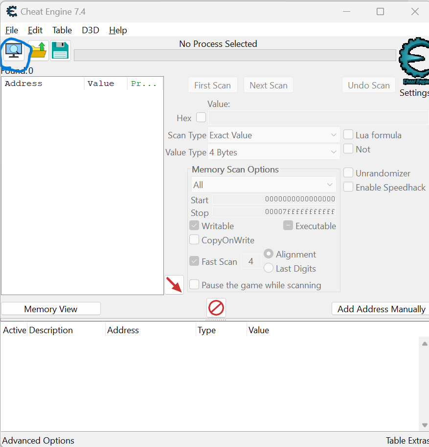Click the scan progress bar
The height and width of the screenshot is (447, 429).
coord(235,55)
